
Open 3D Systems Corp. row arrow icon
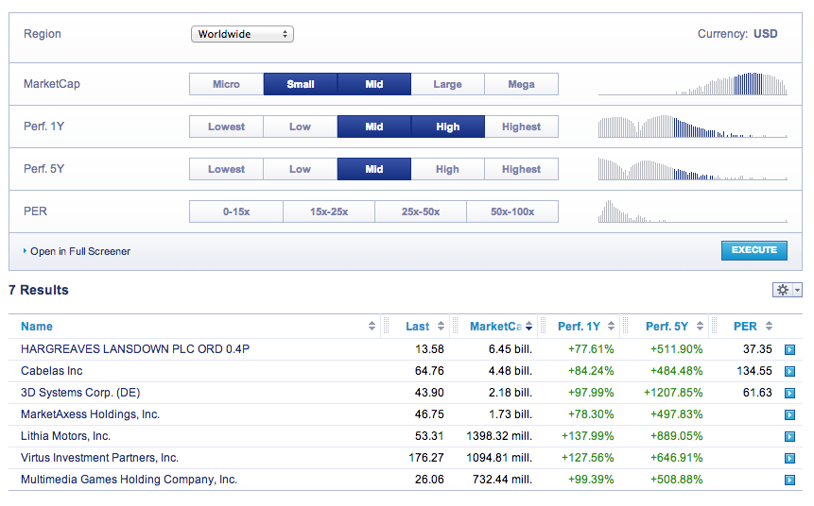[x=789, y=394]
